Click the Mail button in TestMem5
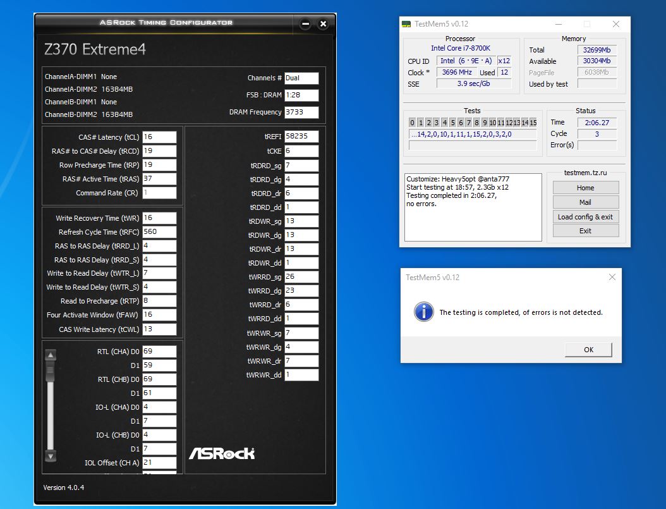 585,202
